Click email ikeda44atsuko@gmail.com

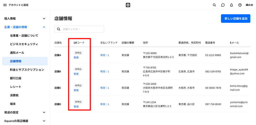pos(239,55)
